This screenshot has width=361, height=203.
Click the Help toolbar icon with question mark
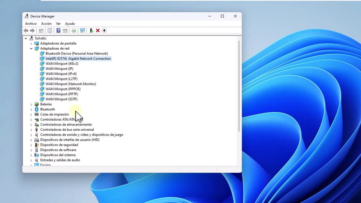point(58,30)
